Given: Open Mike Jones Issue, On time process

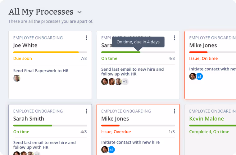Looking at the screenshot, I should [x=203, y=45].
